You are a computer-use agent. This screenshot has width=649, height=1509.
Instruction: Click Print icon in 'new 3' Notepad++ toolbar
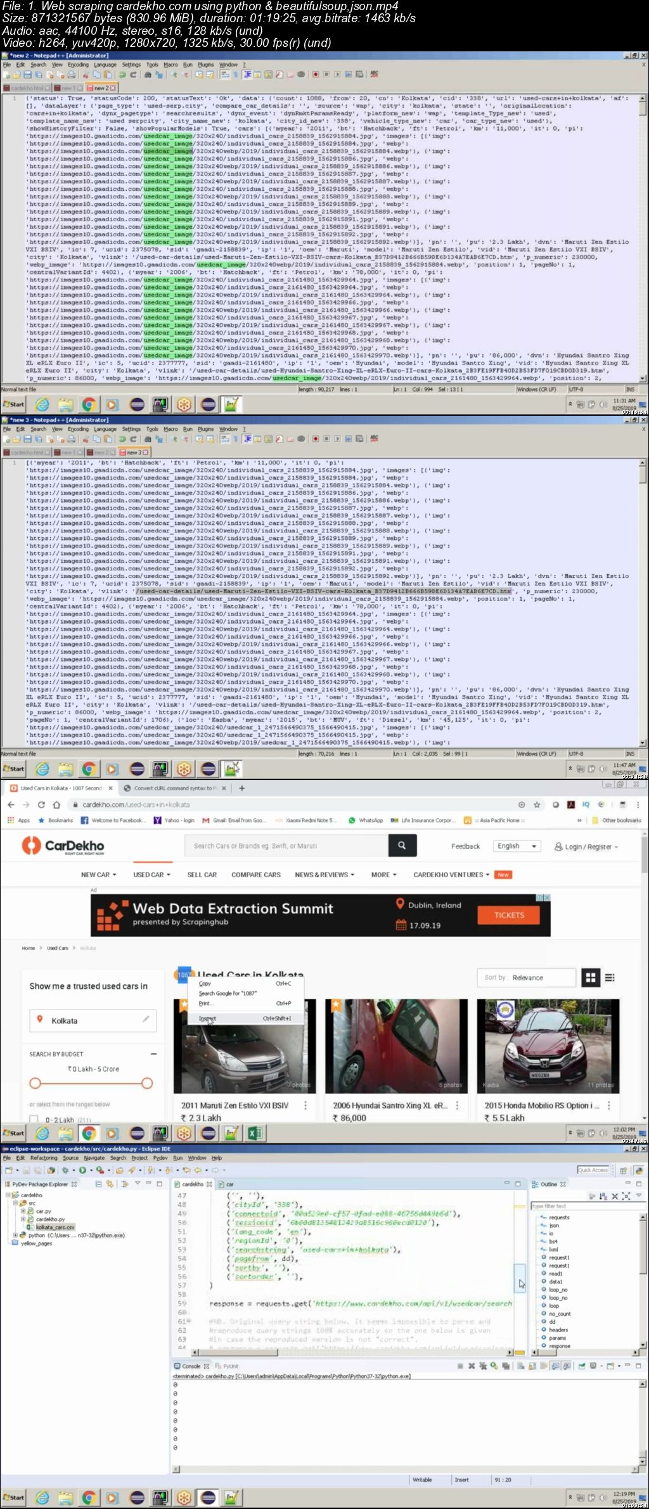[x=71, y=439]
